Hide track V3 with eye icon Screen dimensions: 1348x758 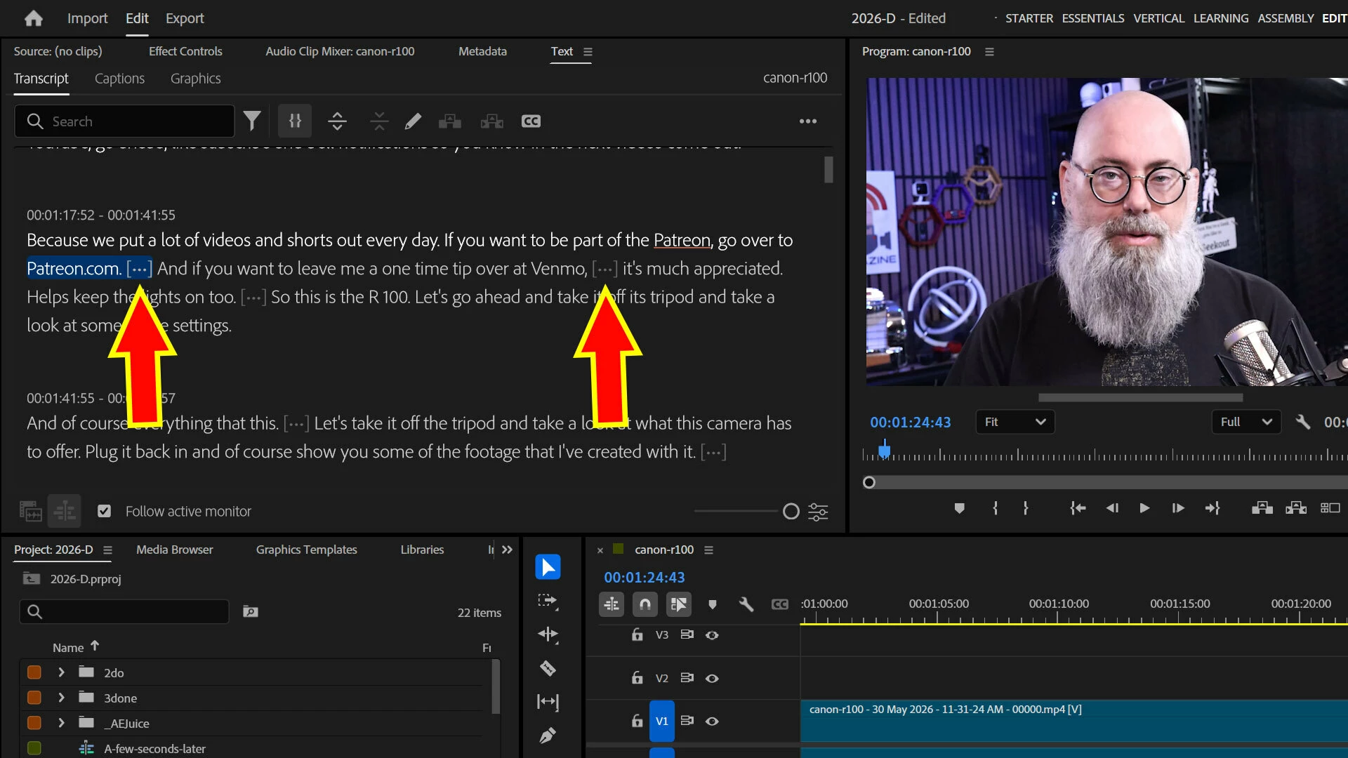click(712, 635)
